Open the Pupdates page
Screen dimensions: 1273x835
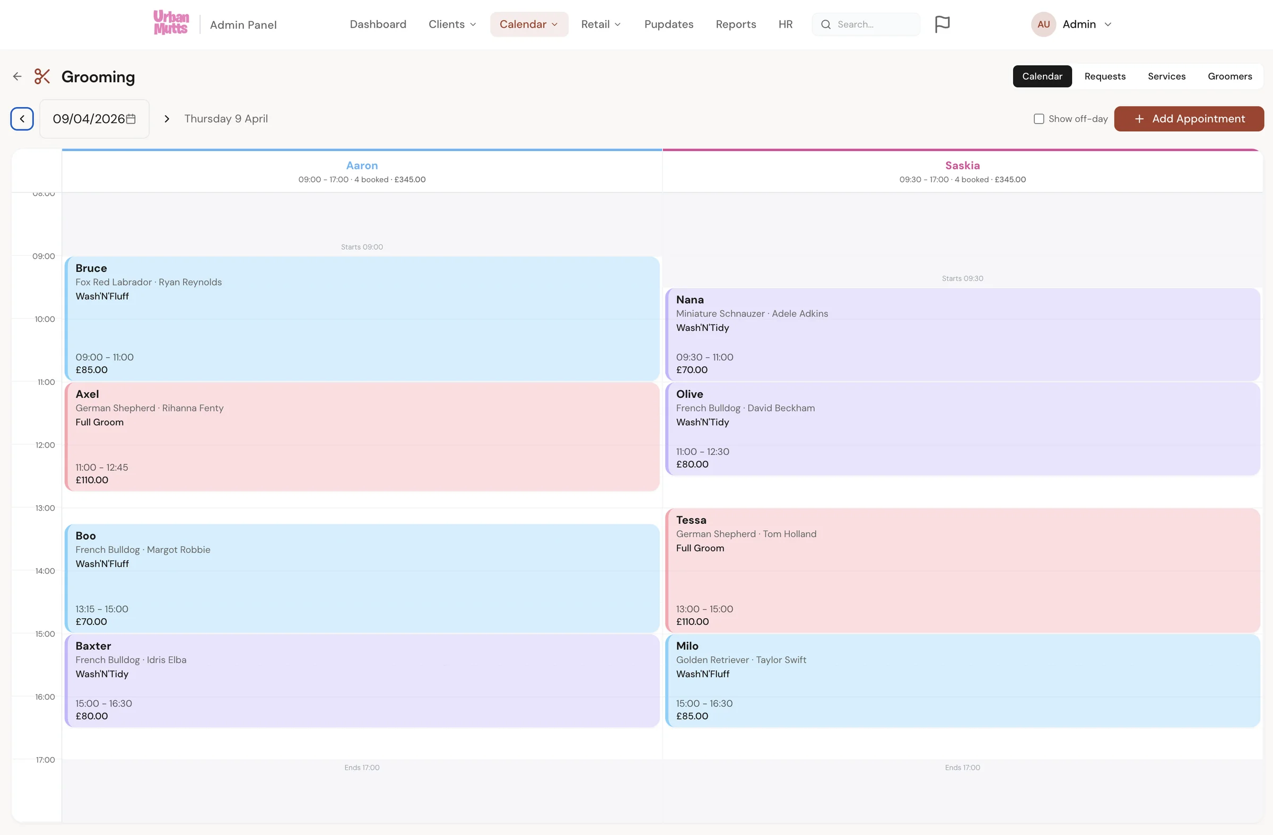click(x=669, y=24)
